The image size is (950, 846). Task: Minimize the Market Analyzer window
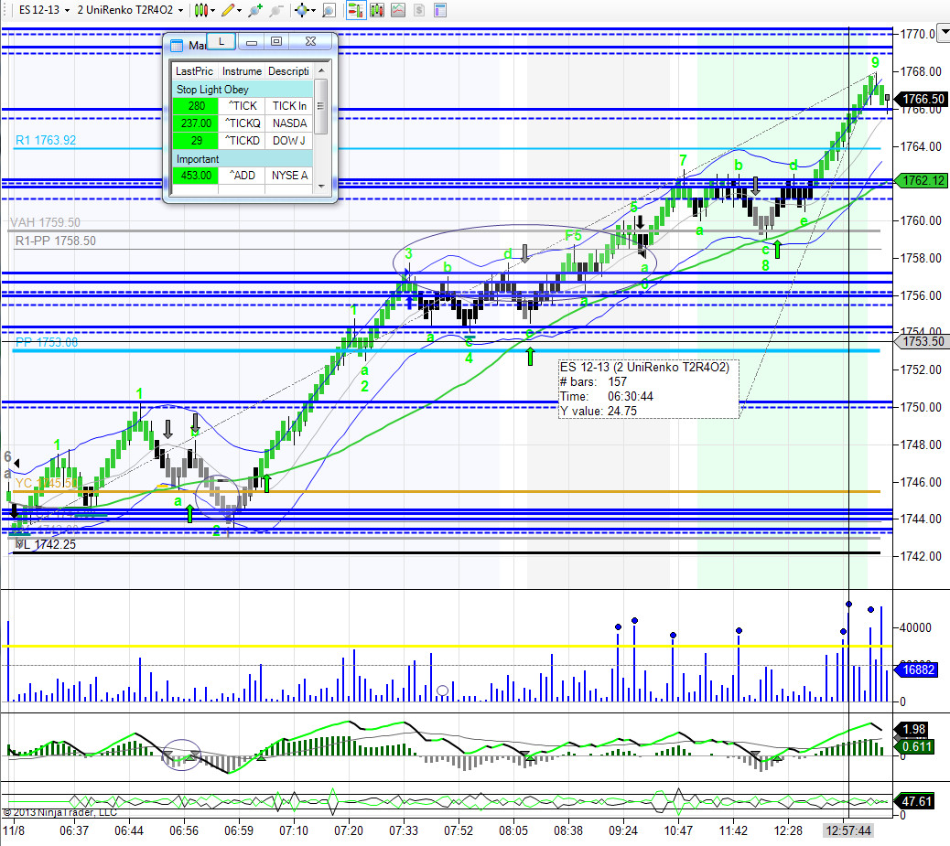tap(252, 42)
